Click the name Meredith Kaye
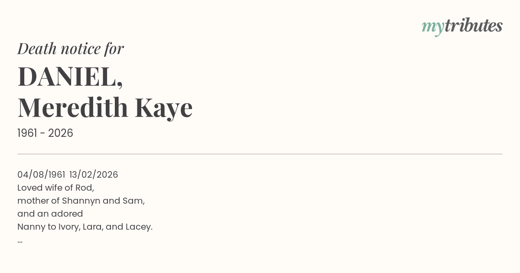Viewport: 520px width, 273px height. point(105,107)
